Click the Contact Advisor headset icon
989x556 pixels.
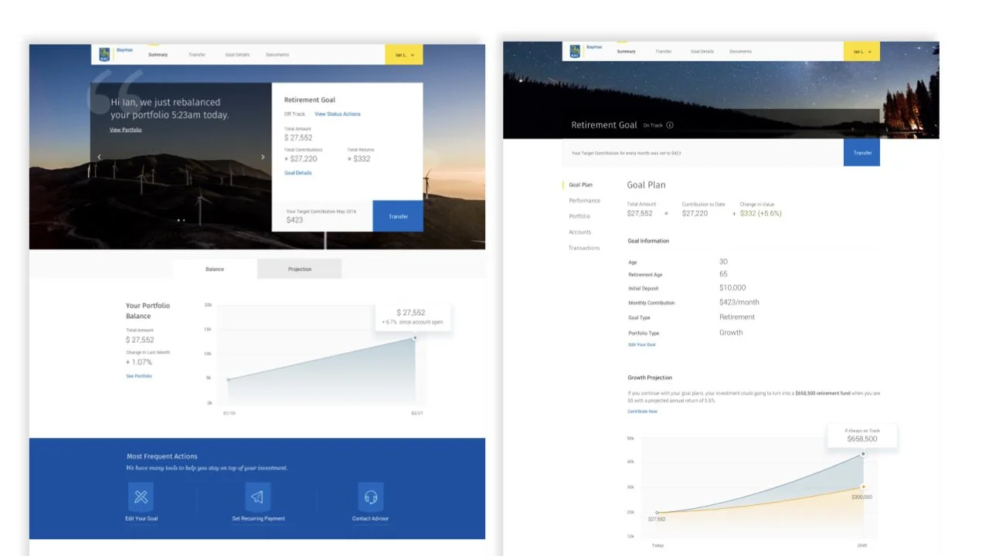(371, 497)
